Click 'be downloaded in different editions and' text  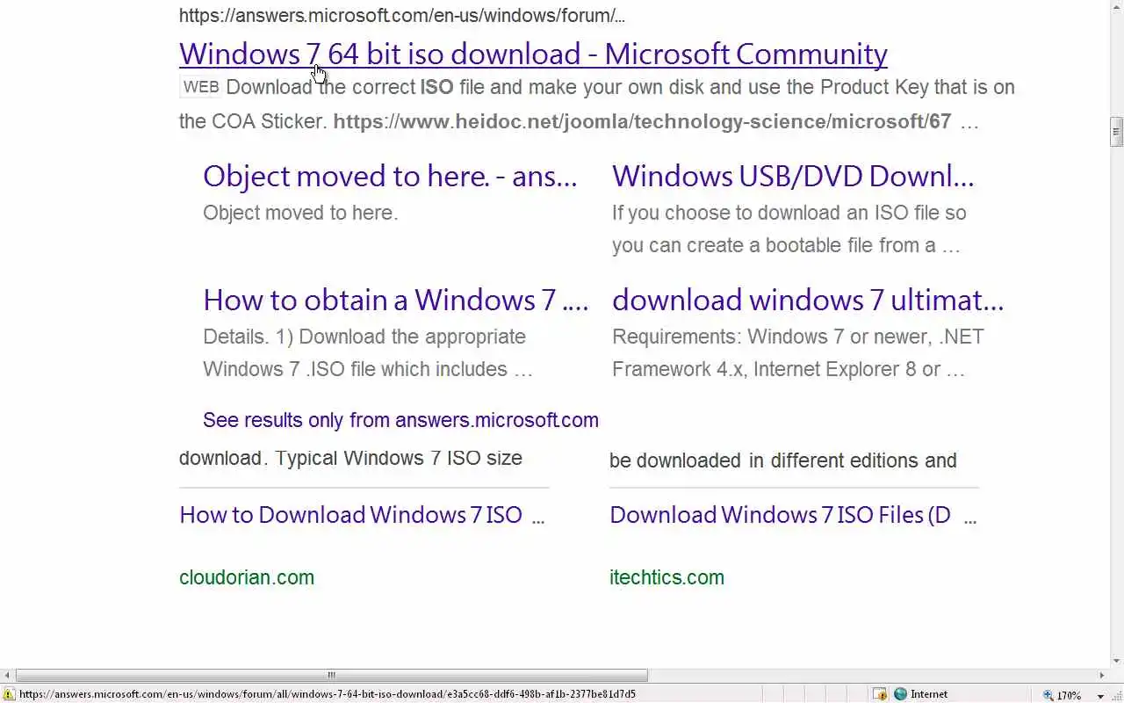pyautogui.click(x=783, y=460)
